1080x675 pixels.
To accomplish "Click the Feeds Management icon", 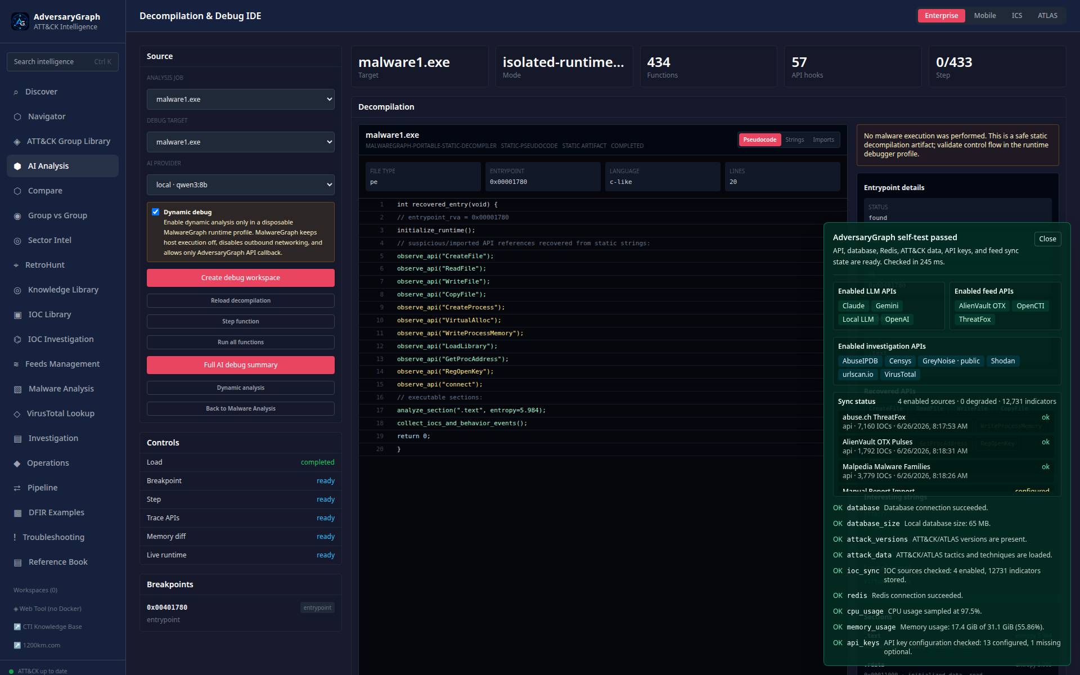I will coord(16,364).
